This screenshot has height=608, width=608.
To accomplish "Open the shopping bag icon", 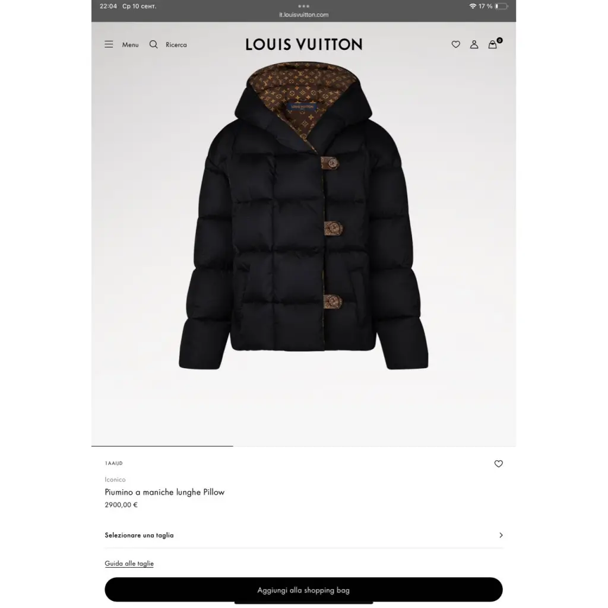I will click(492, 44).
